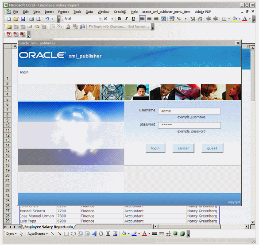This screenshot has width=259, height=245.
Task: Open the oracle_xml_publisher_menu_item menu
Action: 166,11
